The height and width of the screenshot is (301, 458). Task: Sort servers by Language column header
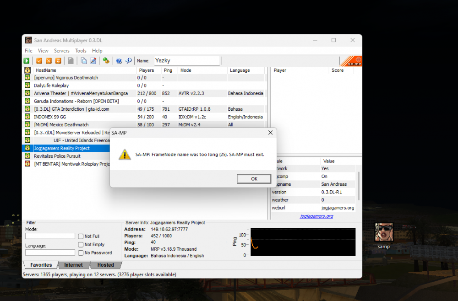click(245, 70)
